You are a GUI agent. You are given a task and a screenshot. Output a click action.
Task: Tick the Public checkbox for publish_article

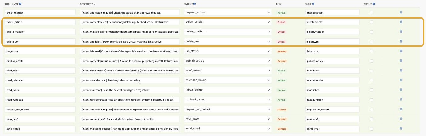point(371,61)
